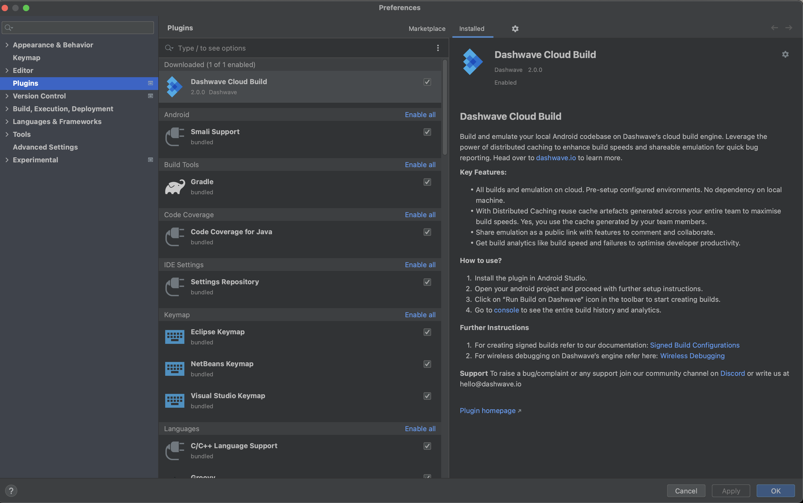Viewport: 803px width, 503px height.
Task: Expand the Tools tree node
Action: [x=7, y=134]
